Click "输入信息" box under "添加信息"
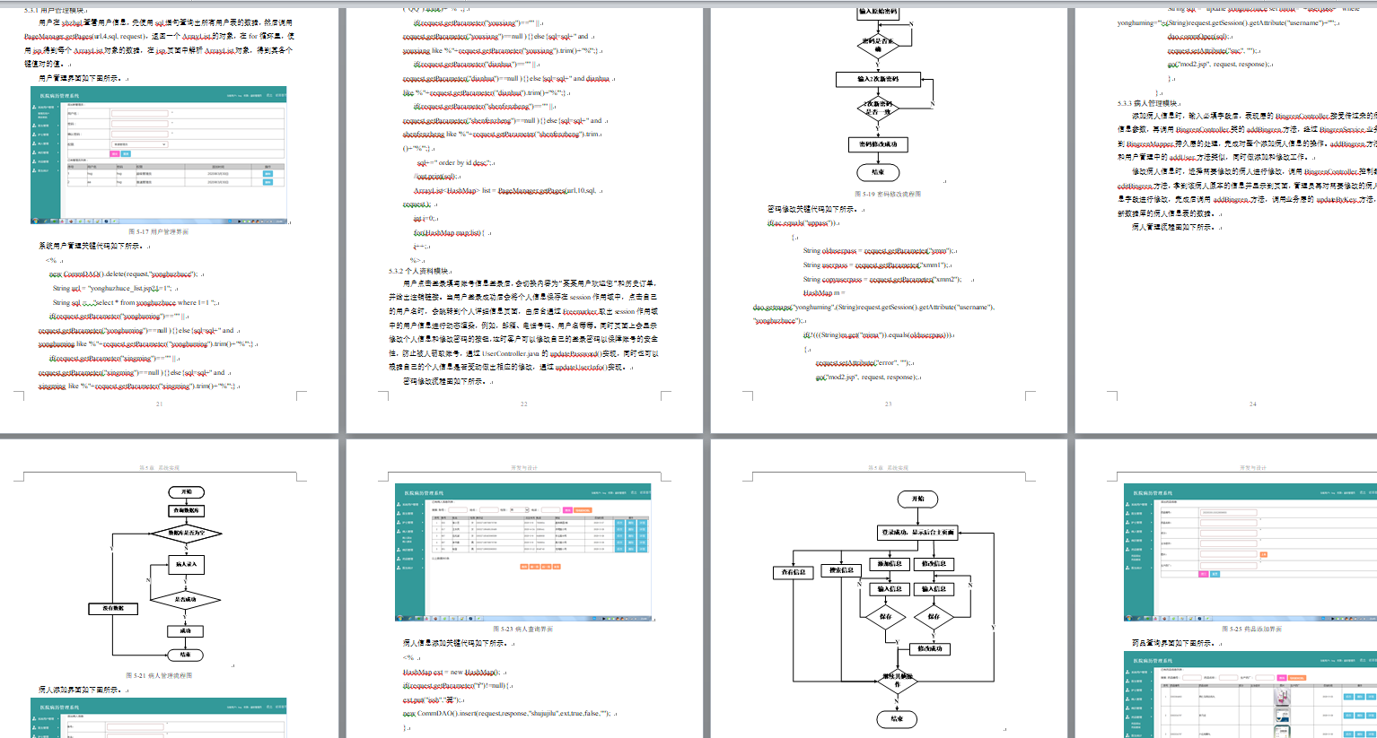Image resolution: width=1377 pixels, height=738 pixels. [x=890, y=589]
